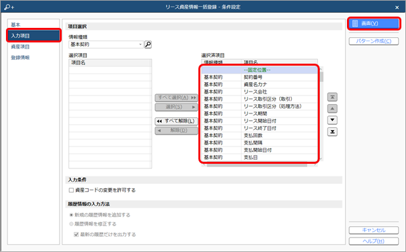Enable 資産コードの変更を許可する checkbox
The width and height of the screenshot is (406, 252).
pyautogui.click(x=71, y=190)
